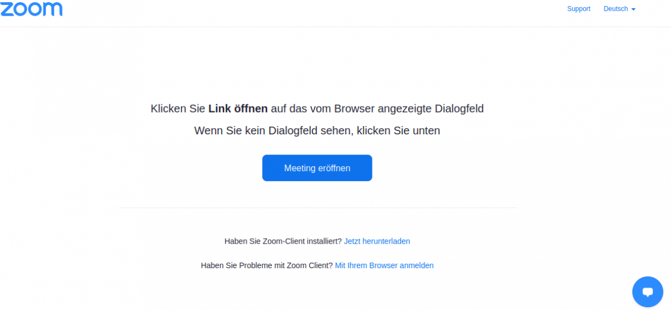
Task: Follow the Jetzt herunterladen link
Action: tap(377, 241)
